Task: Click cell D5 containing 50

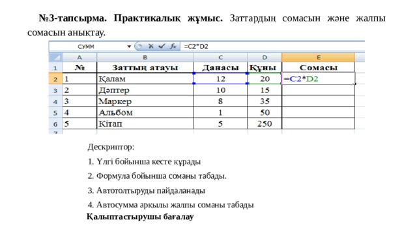Action: pos(265,112)
